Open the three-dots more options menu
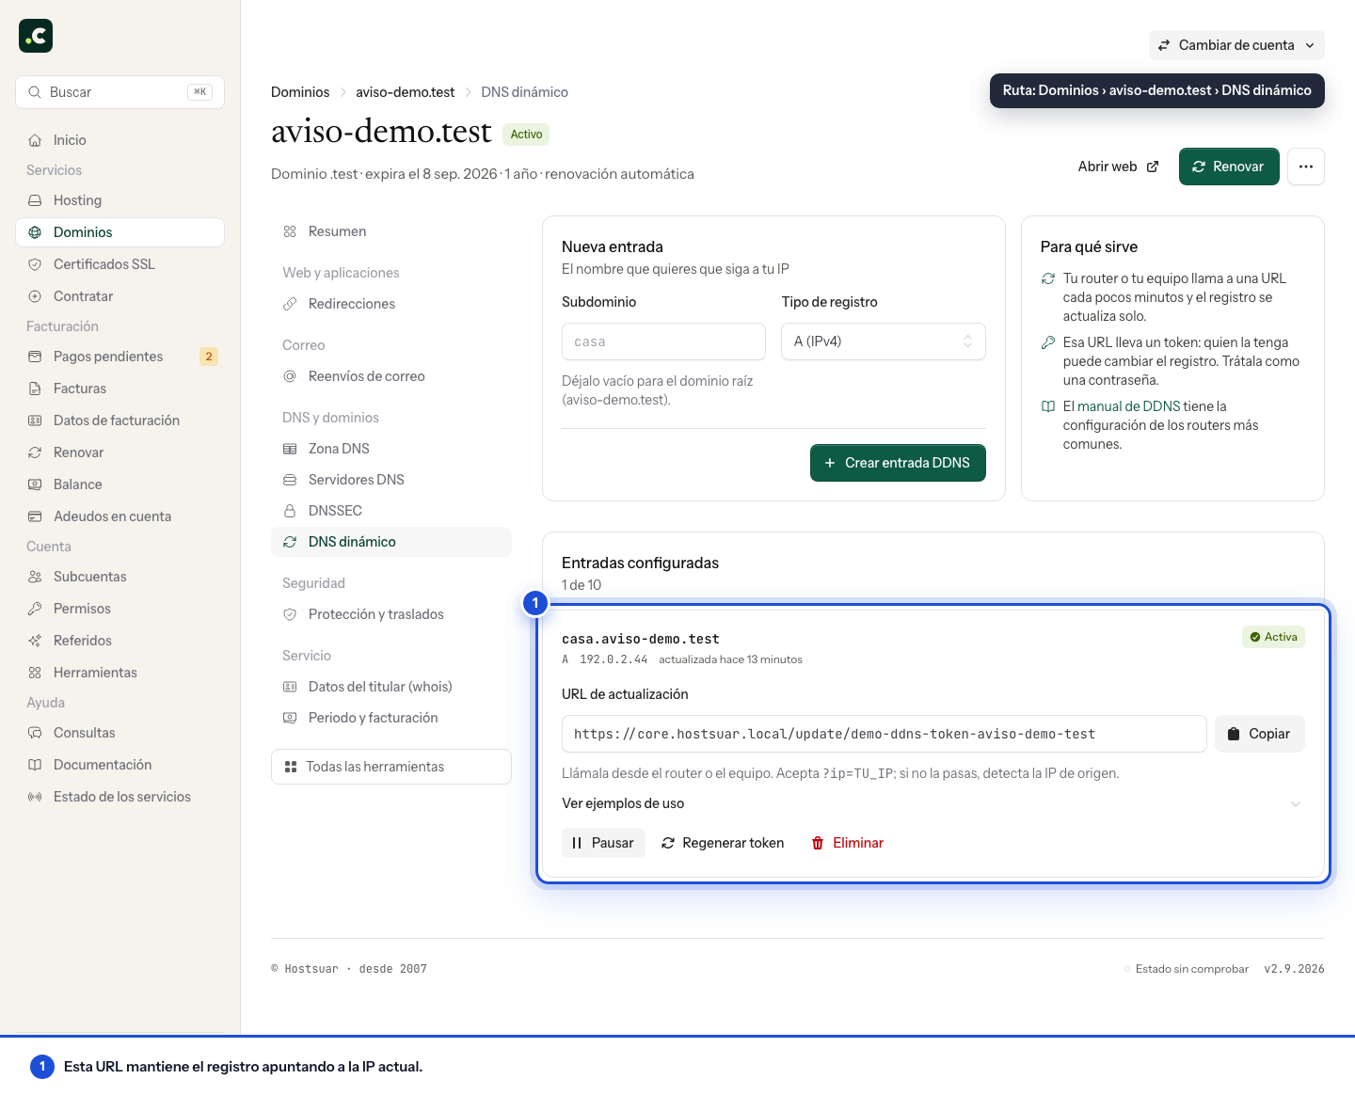Image resolution: width=1355 pixels, height=1095 pixels. coord(1306,167)
